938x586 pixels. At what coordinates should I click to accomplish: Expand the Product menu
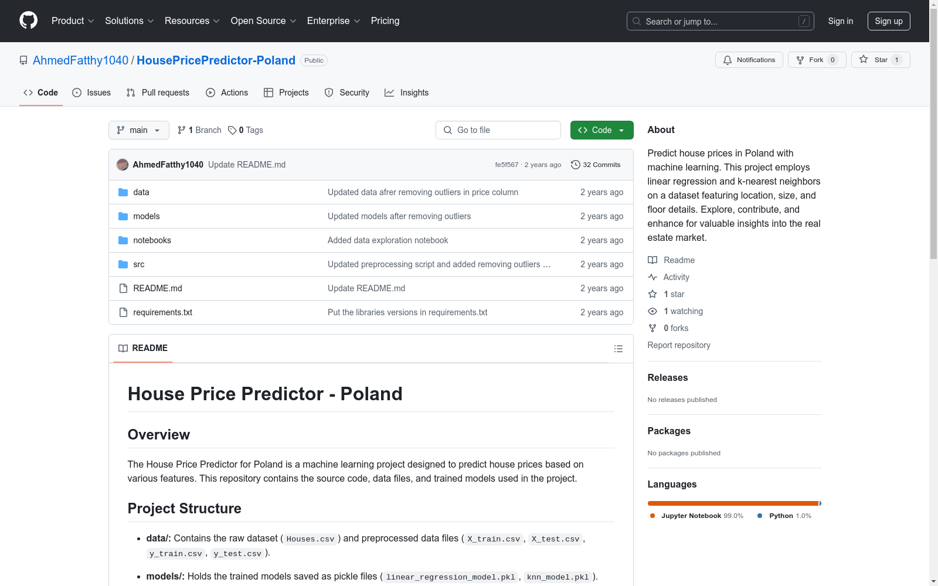73,21
